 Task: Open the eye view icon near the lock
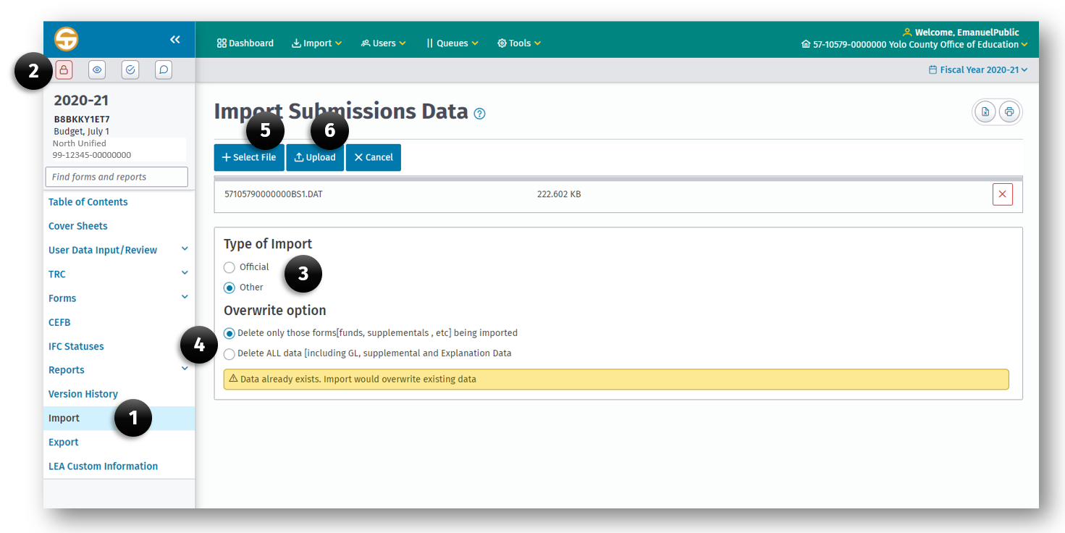pos(96,70)
